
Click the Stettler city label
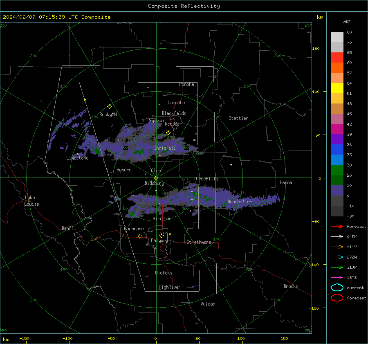238,118
